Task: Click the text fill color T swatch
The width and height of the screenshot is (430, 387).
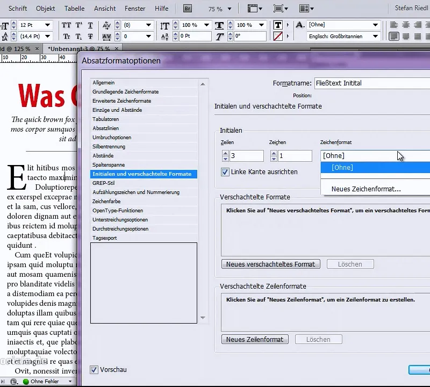Action: 278,25
